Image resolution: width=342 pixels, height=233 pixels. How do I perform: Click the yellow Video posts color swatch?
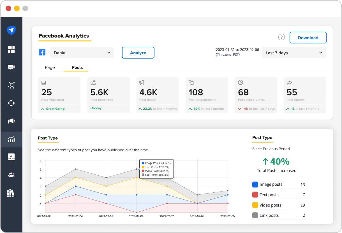click(x=255, y=205)
